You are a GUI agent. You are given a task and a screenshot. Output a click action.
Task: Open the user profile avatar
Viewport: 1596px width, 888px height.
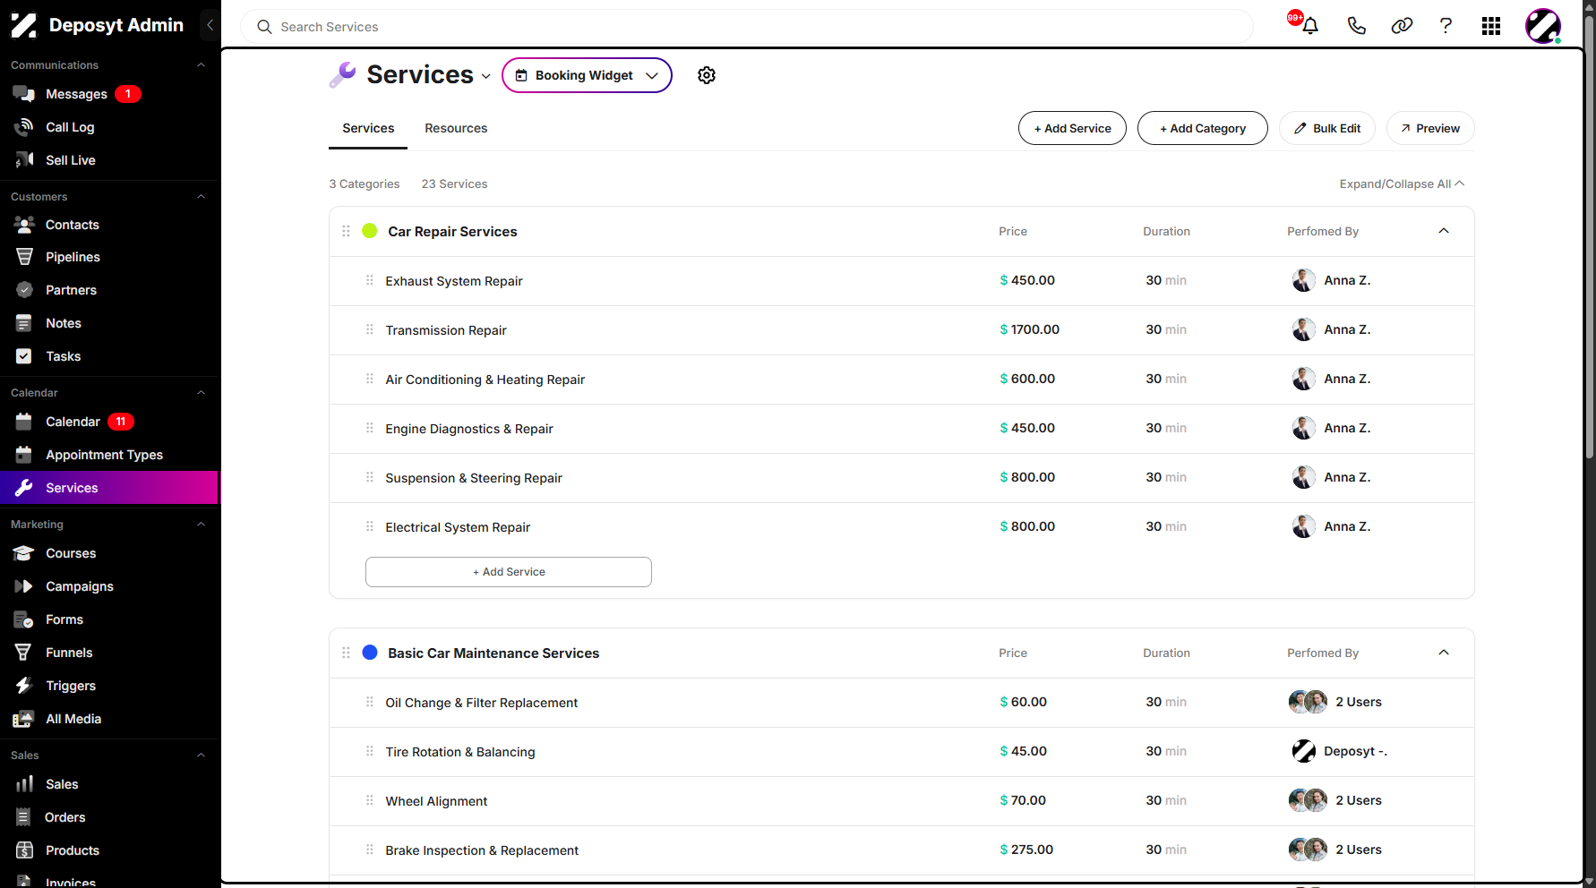[x=1543, y=26]
